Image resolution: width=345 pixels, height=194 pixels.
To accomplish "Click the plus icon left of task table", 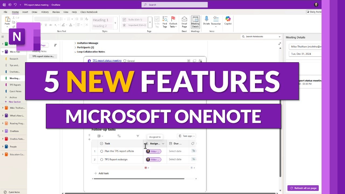I will pos(89,139).
